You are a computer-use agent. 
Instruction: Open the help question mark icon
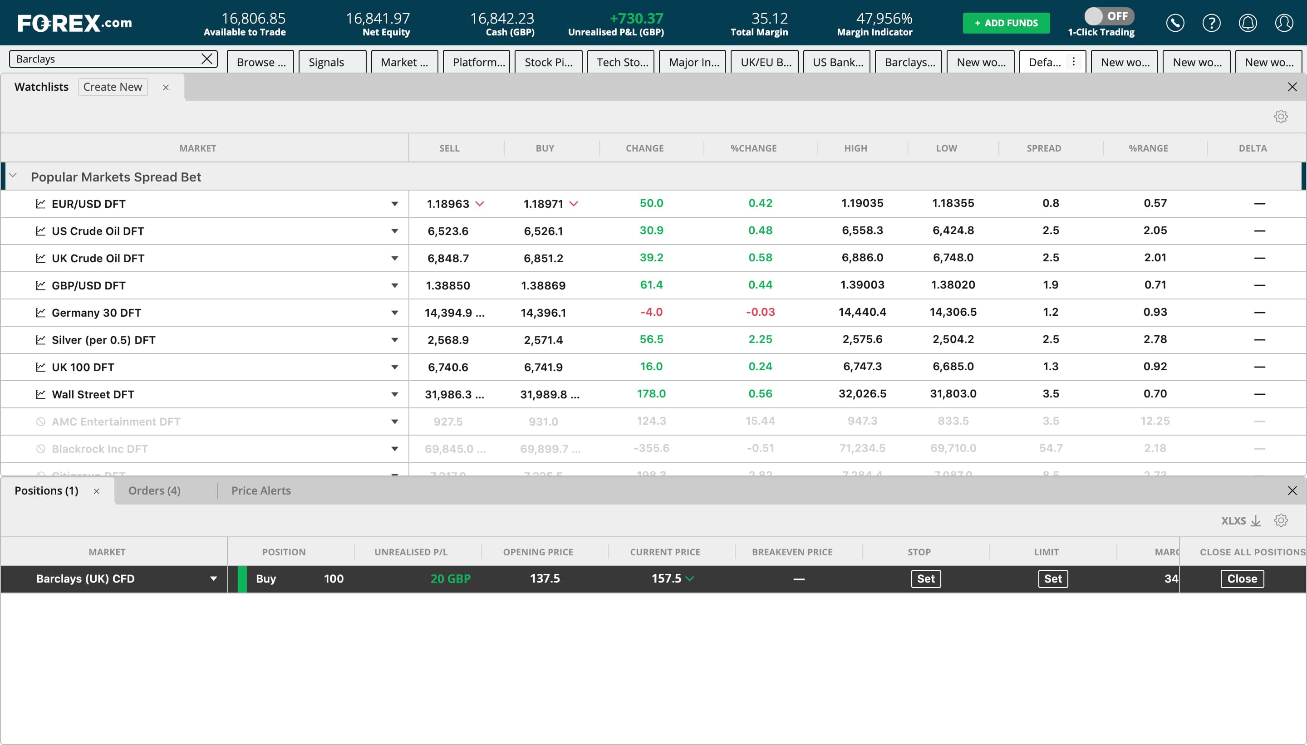pyautogui.click(x=1211, y=23)
